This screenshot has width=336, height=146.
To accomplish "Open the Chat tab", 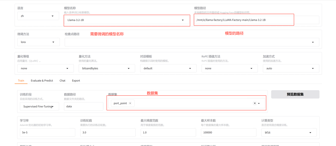I will tap(63, 81).
